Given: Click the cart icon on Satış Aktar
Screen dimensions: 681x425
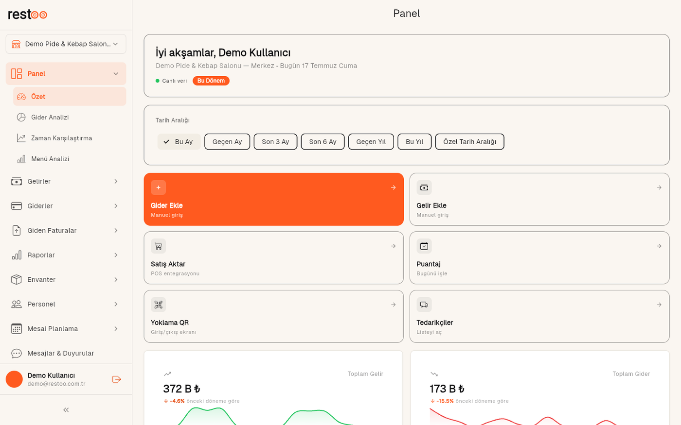Looking at the screenshot, I should [x=159, y=246].
